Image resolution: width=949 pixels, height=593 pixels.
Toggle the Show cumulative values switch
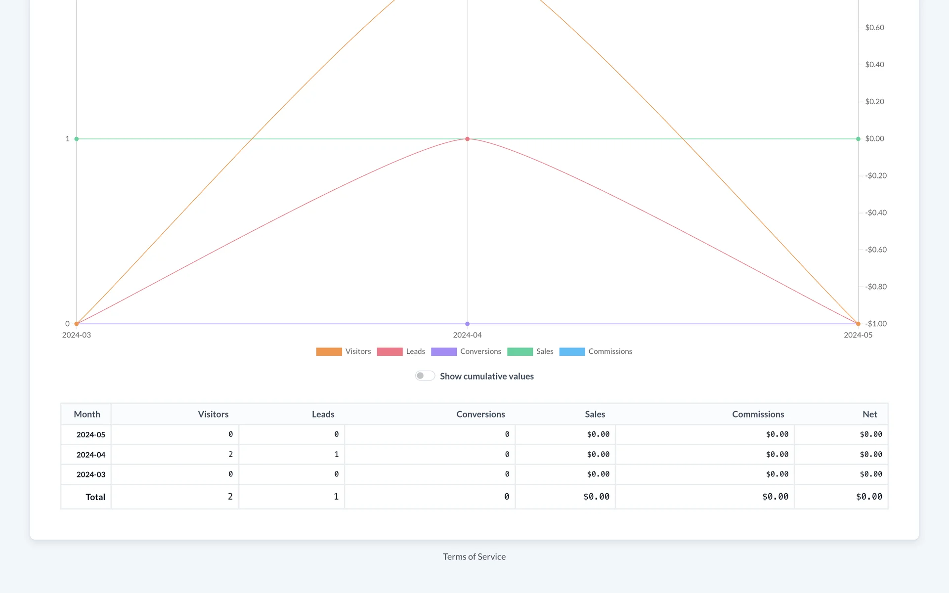pyautogui.click(x=425, y=376)
